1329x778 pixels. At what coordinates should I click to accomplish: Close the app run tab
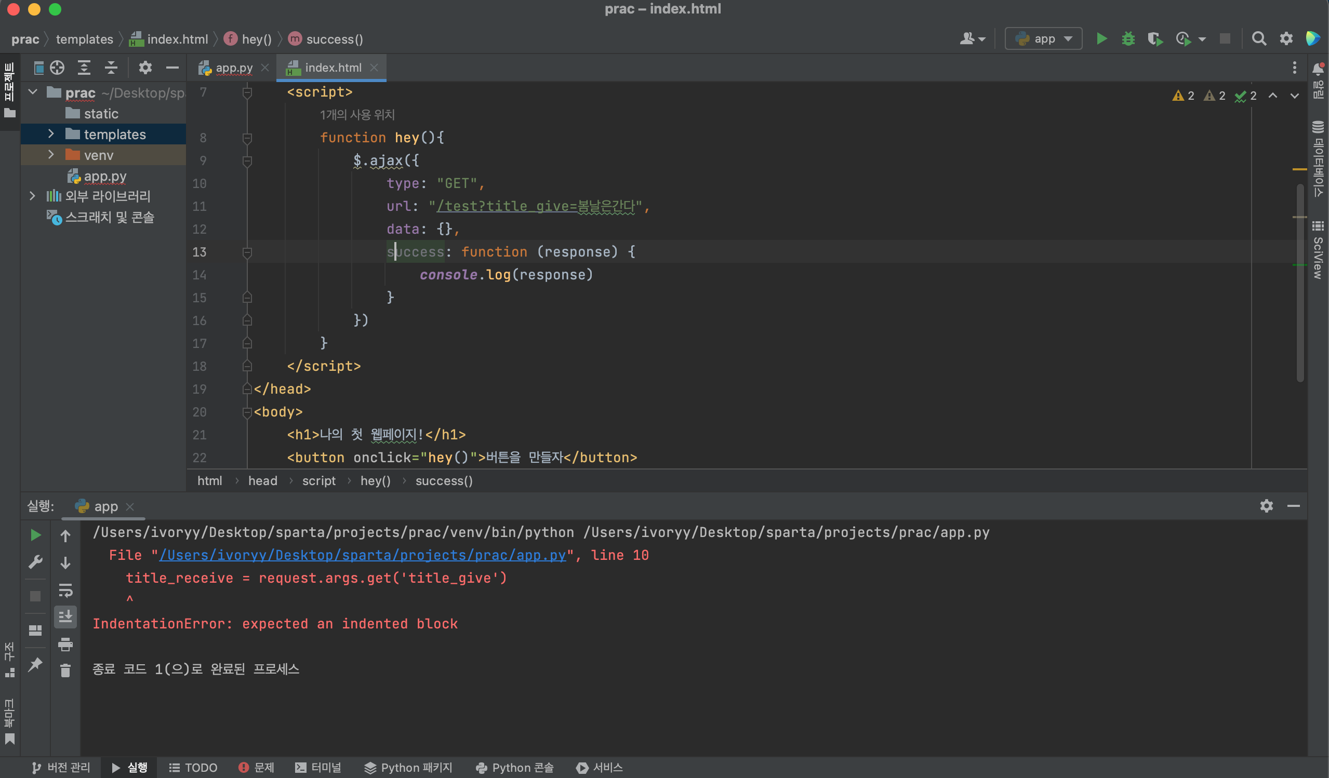tap(130, 506)
